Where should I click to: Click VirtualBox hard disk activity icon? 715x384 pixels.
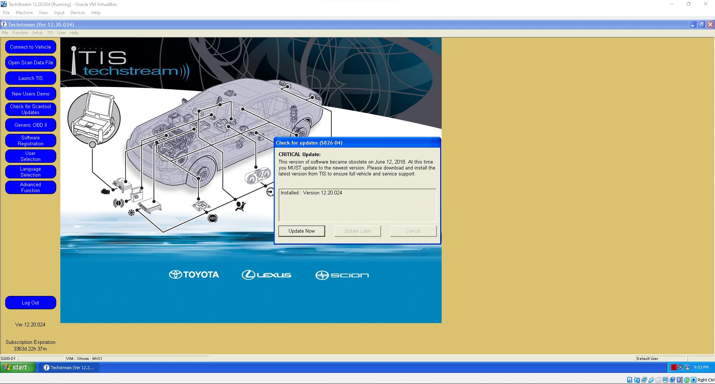629,380
